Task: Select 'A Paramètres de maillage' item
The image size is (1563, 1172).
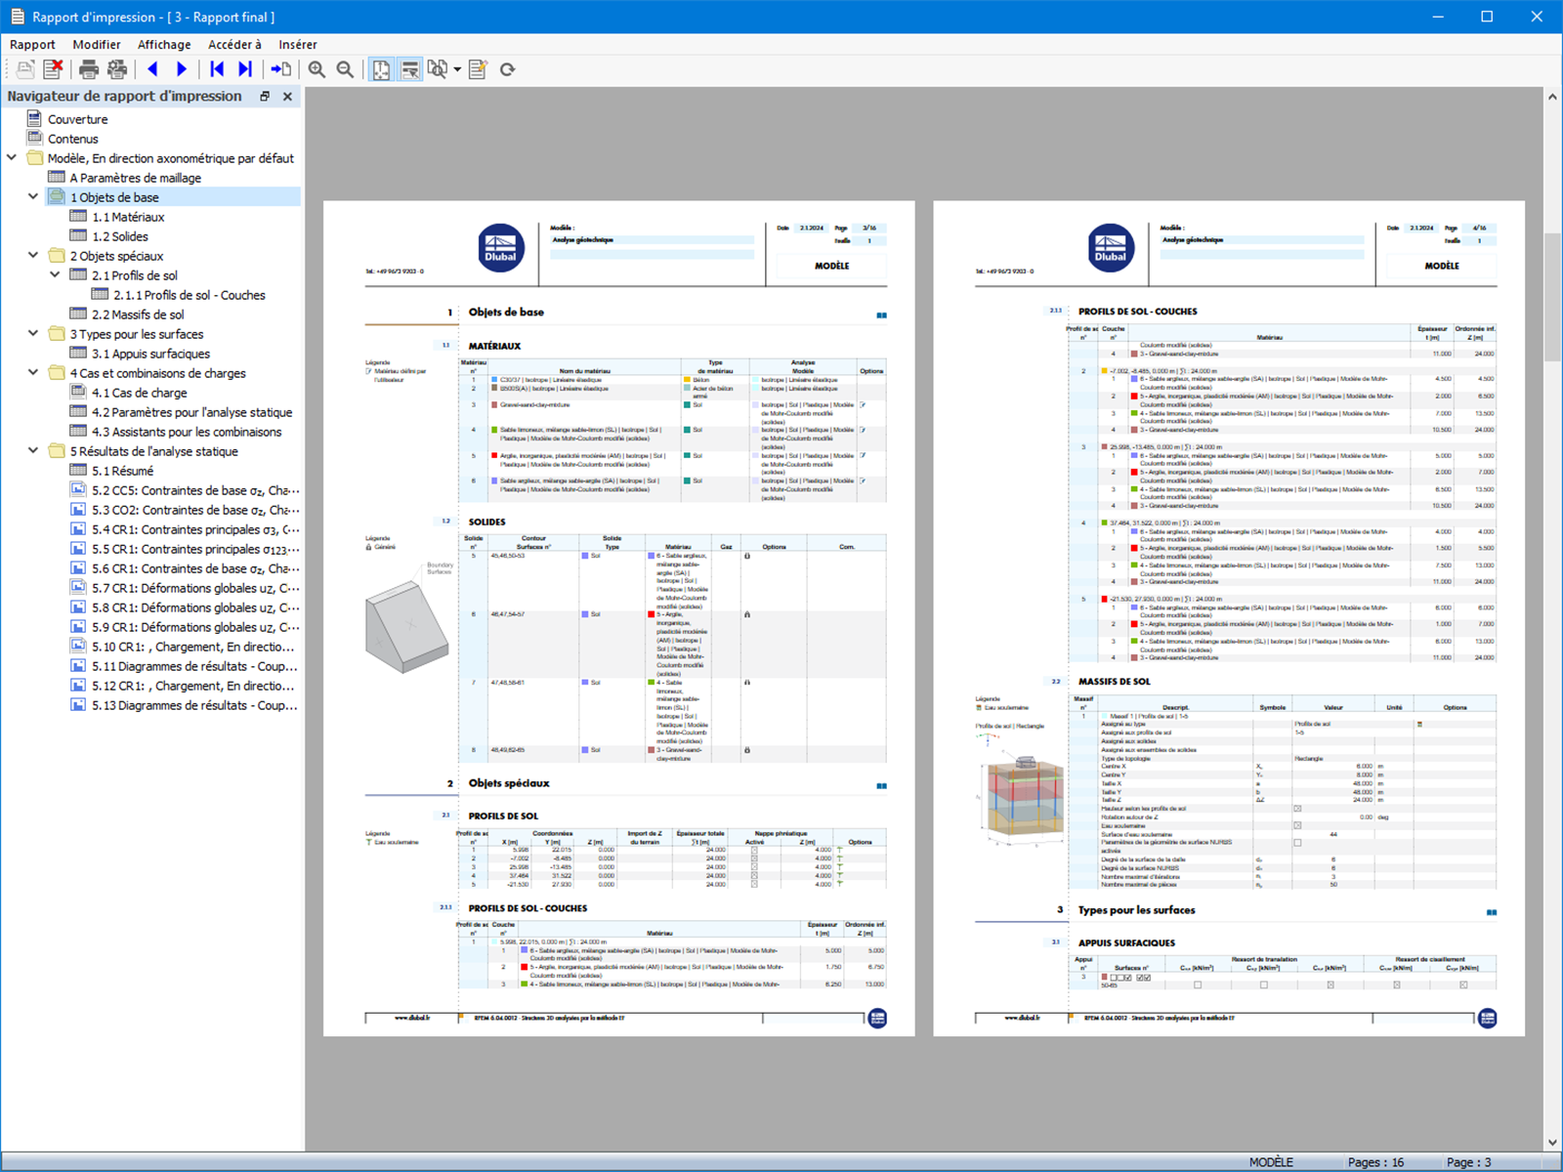Action: coord(136,178)
